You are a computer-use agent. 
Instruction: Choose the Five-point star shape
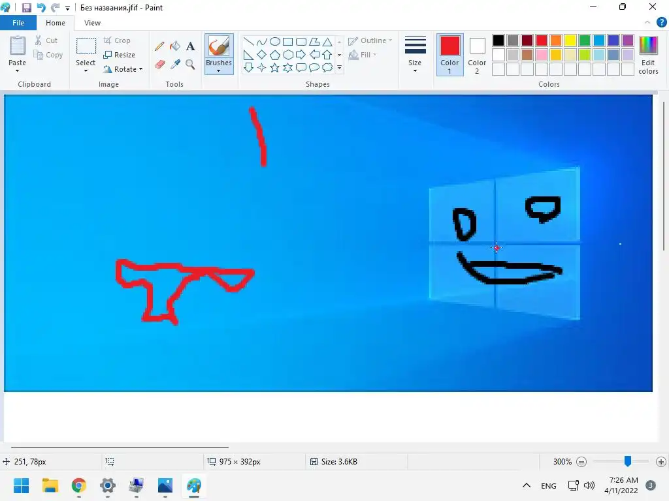pos(275,67)
